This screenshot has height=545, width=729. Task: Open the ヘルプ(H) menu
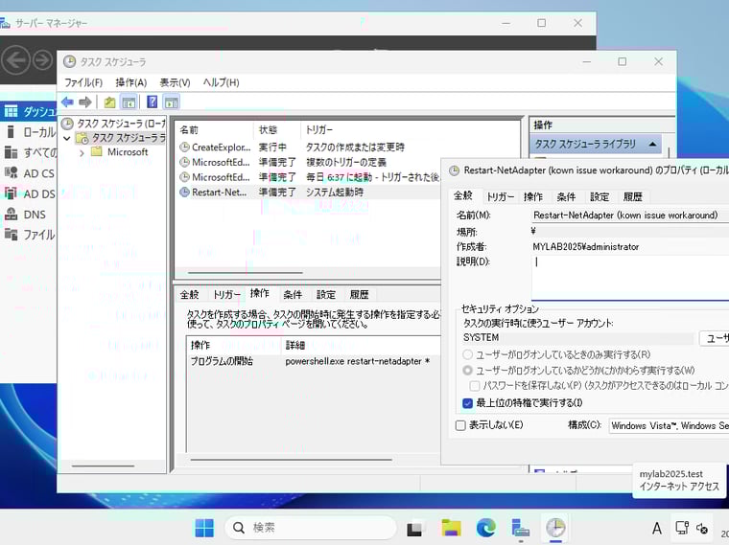tap(221, 82)
